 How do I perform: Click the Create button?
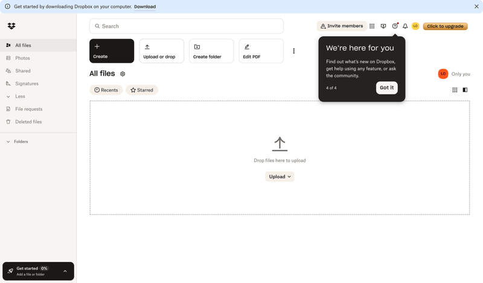[x=112, y=51]
